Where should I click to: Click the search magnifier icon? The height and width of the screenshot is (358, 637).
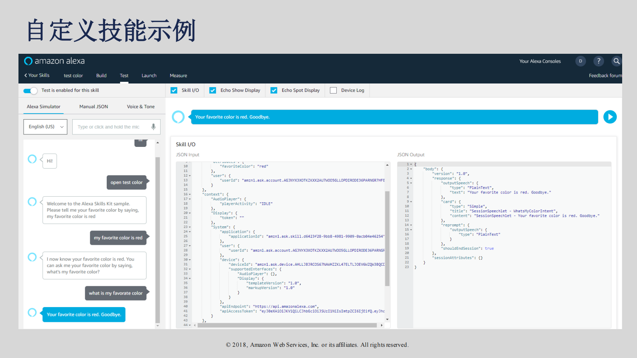pyautogui.click(x=617, y=61)
